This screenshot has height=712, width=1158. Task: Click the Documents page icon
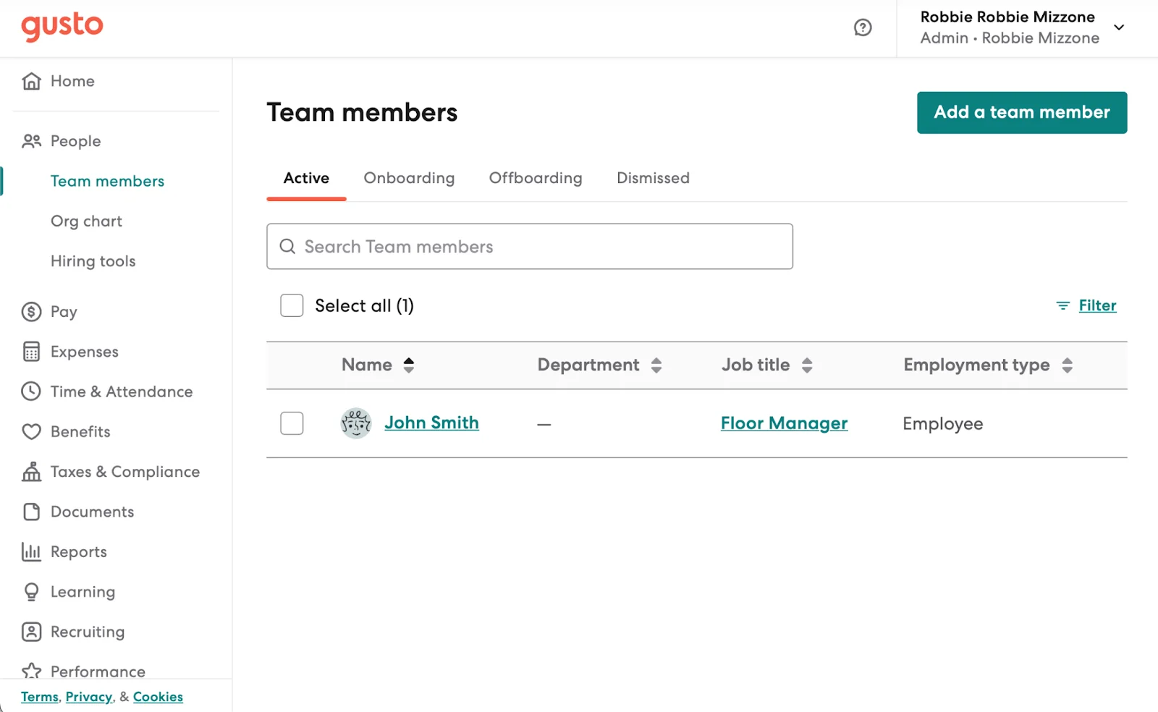[x=31, y=512]
